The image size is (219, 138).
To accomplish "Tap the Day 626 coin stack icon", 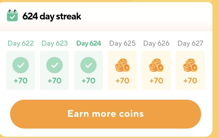I will pos(156,65).
